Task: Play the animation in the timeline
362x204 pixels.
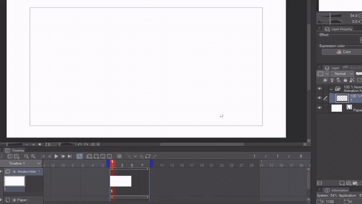Action: tap(56, 156)
